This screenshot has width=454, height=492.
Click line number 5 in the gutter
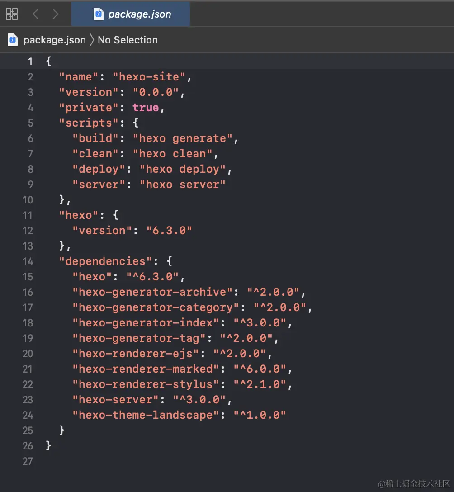30,123
